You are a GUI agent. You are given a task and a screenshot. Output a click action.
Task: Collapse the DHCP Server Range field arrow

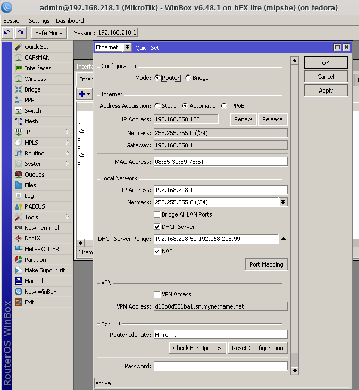click(x=283, y=239)
